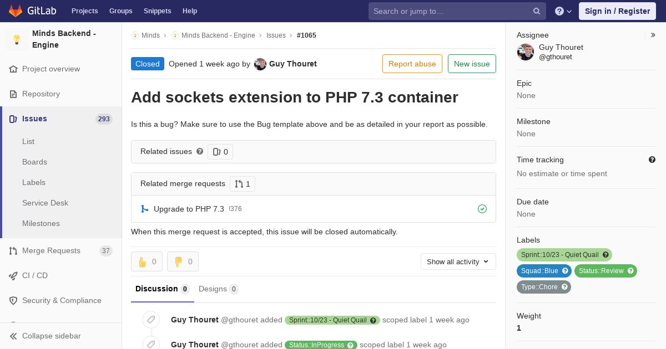Screen dimensions: 666x349
Task: Click the Closed status badge
Action: (148, 64)
